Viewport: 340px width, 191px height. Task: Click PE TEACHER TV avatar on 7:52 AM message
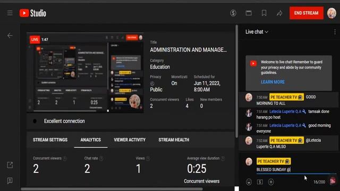coord(249,141)
